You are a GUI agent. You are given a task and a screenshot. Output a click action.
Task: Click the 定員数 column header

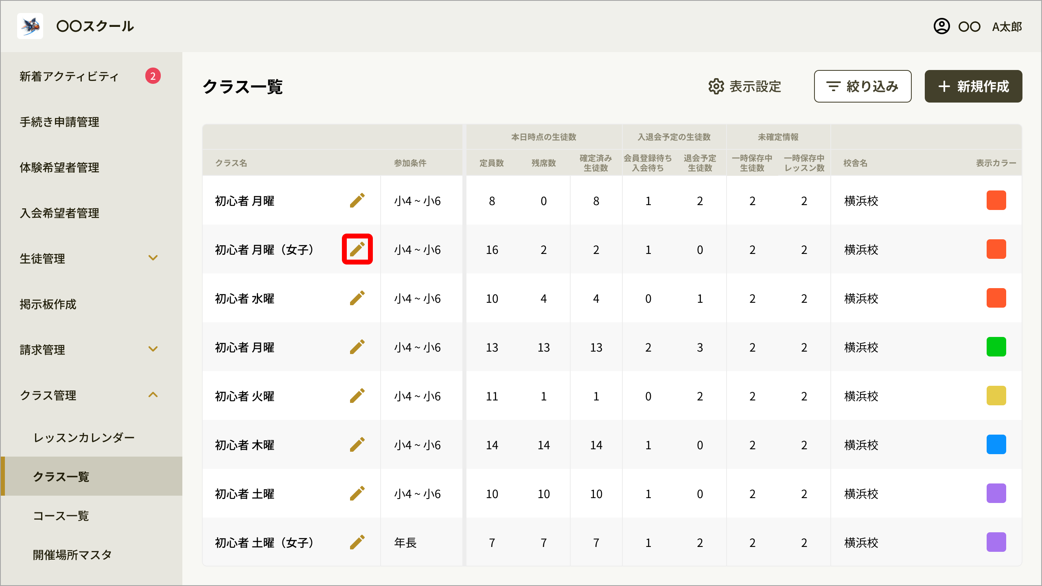pyautogui.click(x=492, y=163)
